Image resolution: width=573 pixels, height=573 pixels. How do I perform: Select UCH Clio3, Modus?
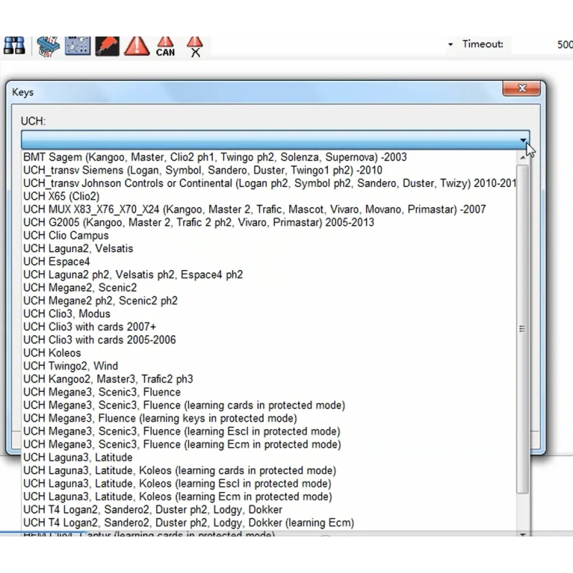(x=269, y=314)
